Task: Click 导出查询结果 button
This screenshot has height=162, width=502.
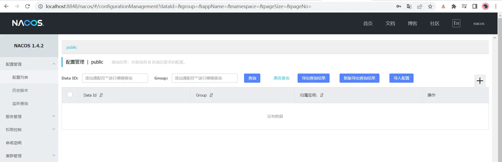Action: tap(313, 78)
